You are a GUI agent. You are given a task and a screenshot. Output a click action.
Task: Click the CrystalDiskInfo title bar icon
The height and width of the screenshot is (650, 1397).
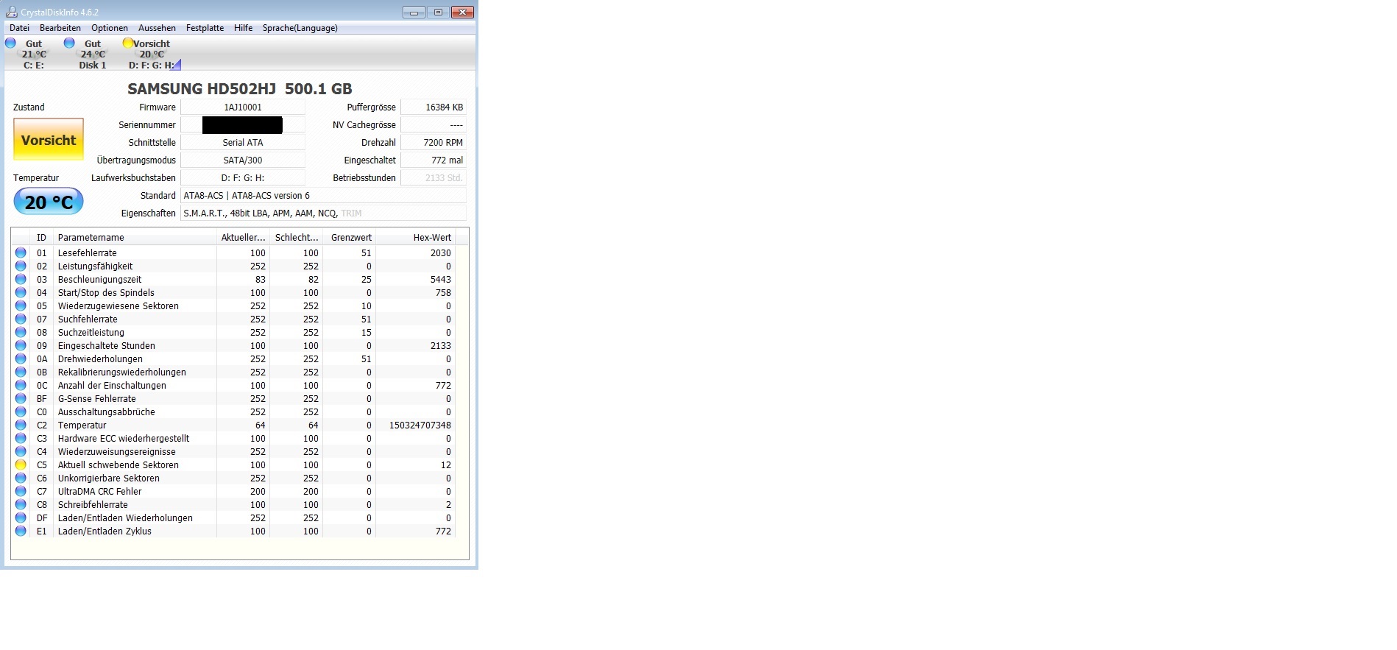pyautogui.click(x=12, y=12)
